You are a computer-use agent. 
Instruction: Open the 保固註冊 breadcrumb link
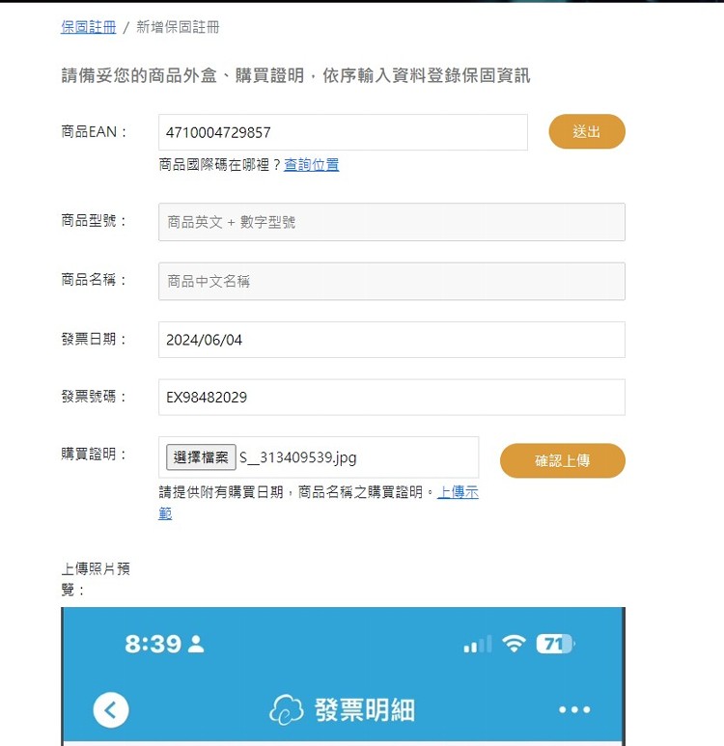pos(89,27)
